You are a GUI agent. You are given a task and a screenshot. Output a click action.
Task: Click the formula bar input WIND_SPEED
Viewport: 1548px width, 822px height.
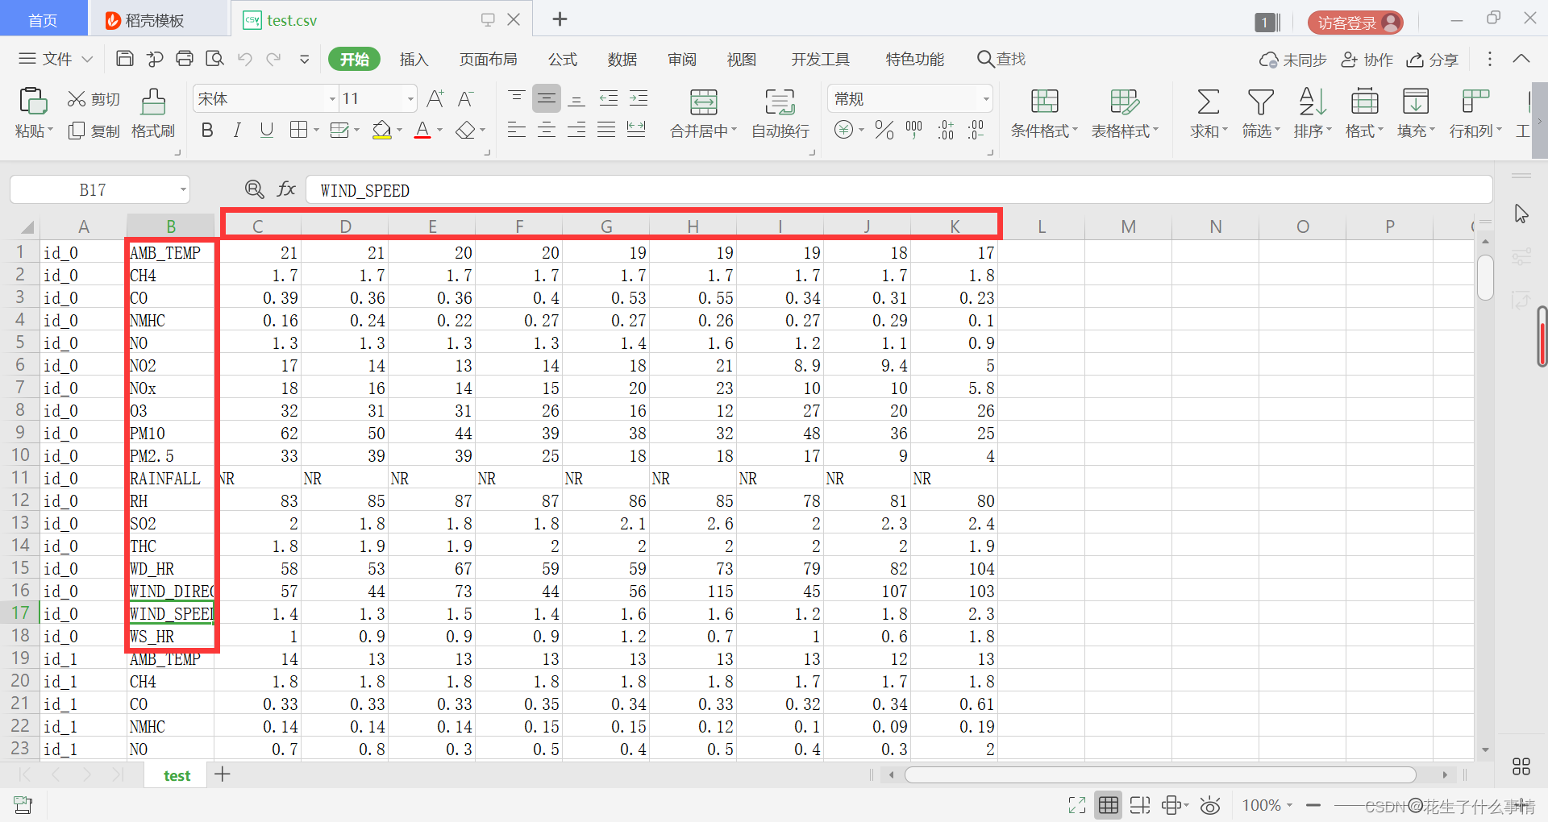(x=899, y=190)
